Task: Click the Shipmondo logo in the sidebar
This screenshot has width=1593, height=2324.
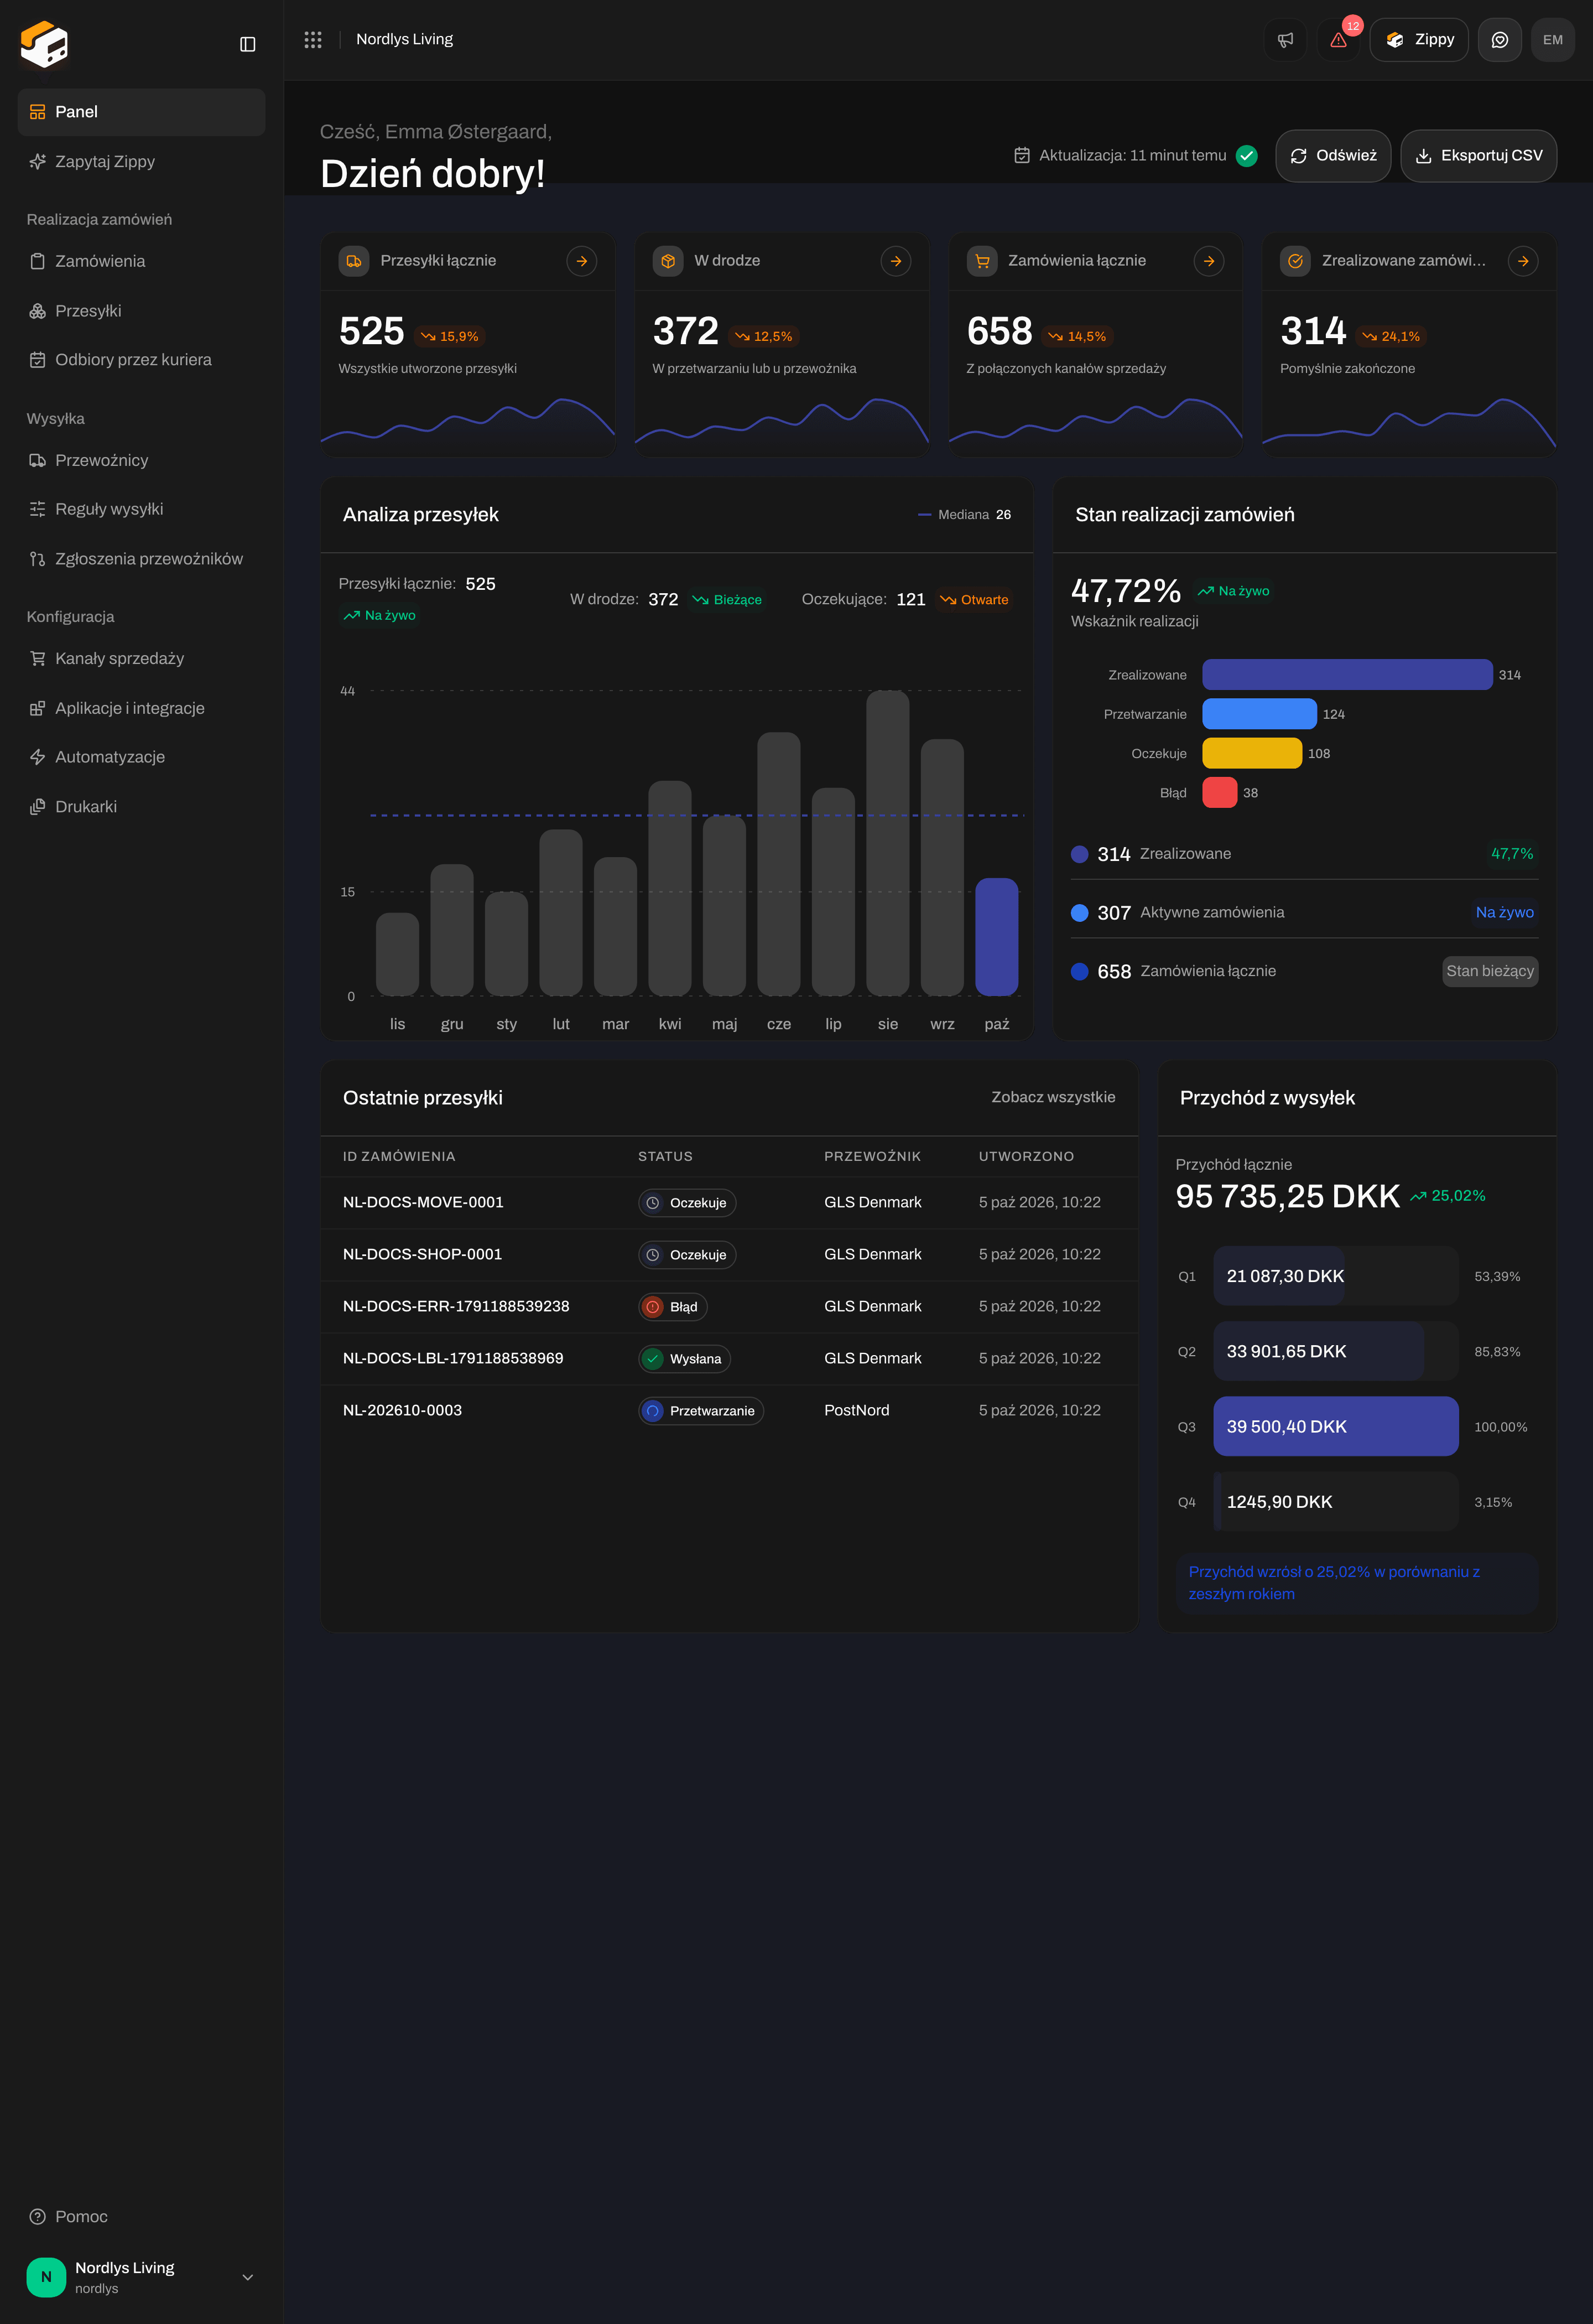Action: (x=44, y=44)
